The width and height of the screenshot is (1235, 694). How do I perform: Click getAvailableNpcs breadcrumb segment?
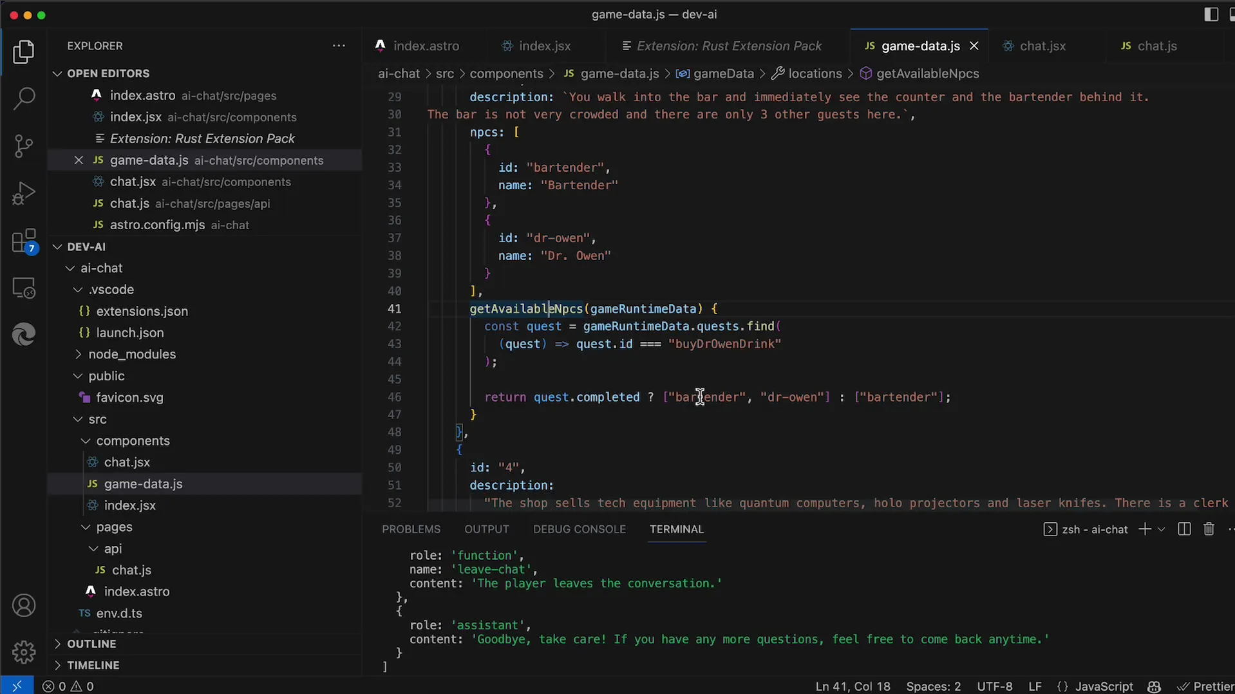click(x=919, y=73)
